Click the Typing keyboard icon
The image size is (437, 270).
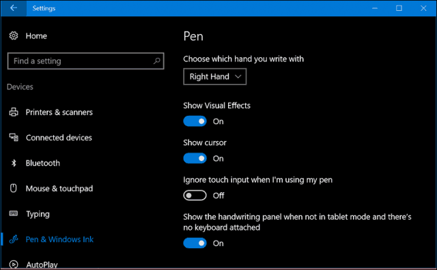(14, 213)
